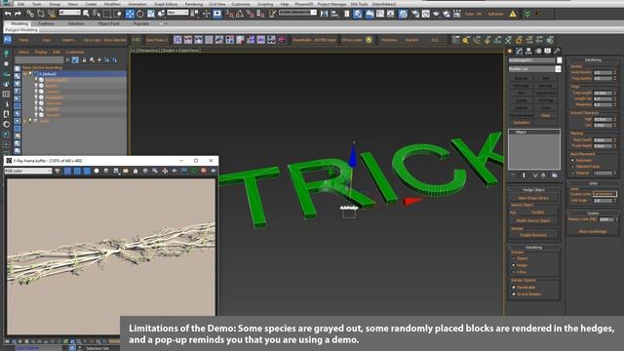This screenshot has height=351, width=624.
Task: Open the System Units dropdown
Action: point(604,194)
